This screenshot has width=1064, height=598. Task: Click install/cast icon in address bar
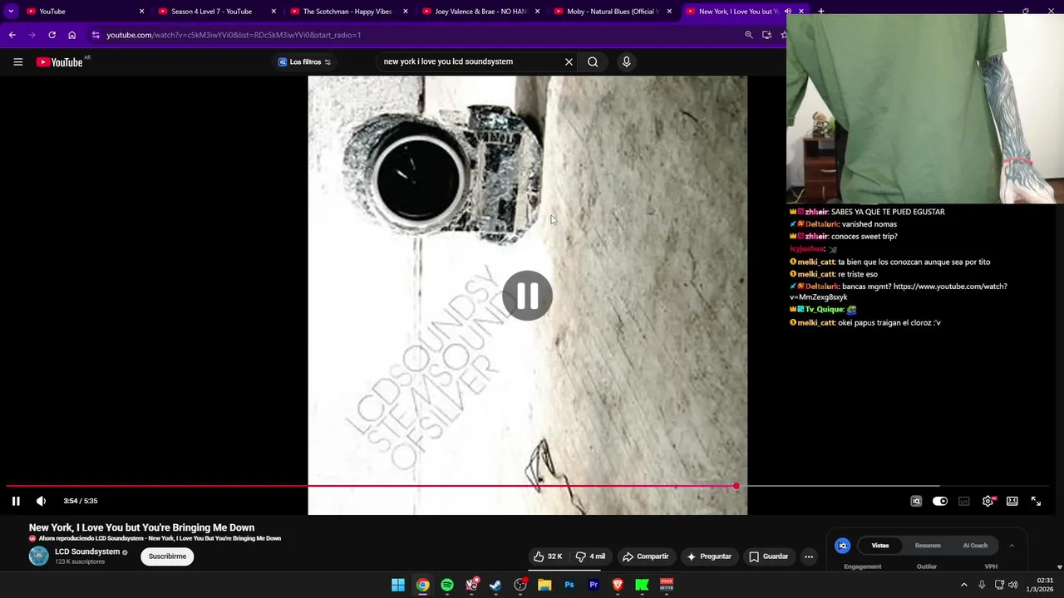(766, 35)
